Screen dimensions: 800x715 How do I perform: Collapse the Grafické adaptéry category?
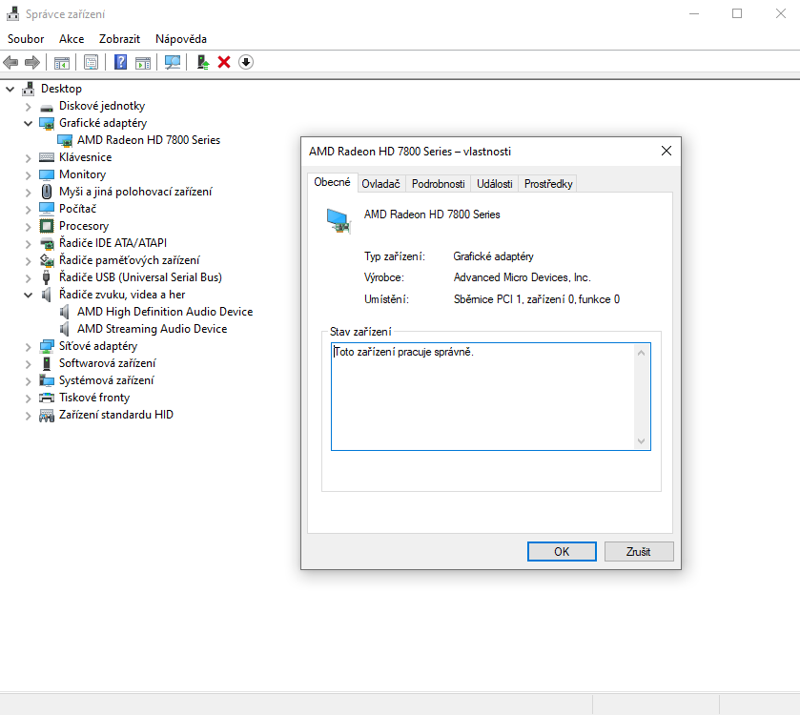point(29,123)
